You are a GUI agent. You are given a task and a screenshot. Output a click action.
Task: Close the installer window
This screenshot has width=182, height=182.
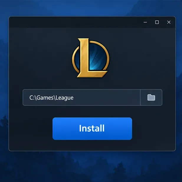click(169, 22)
